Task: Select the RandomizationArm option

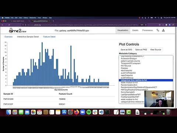Action: [x=146, y=85]
